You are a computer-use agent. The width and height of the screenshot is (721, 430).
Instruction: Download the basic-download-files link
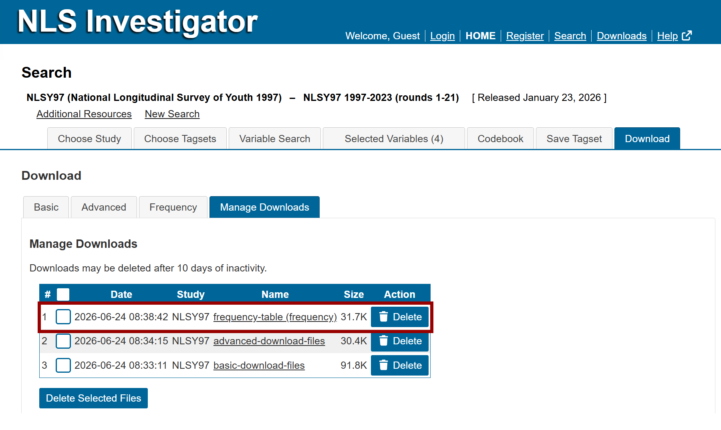click(259, 365)
